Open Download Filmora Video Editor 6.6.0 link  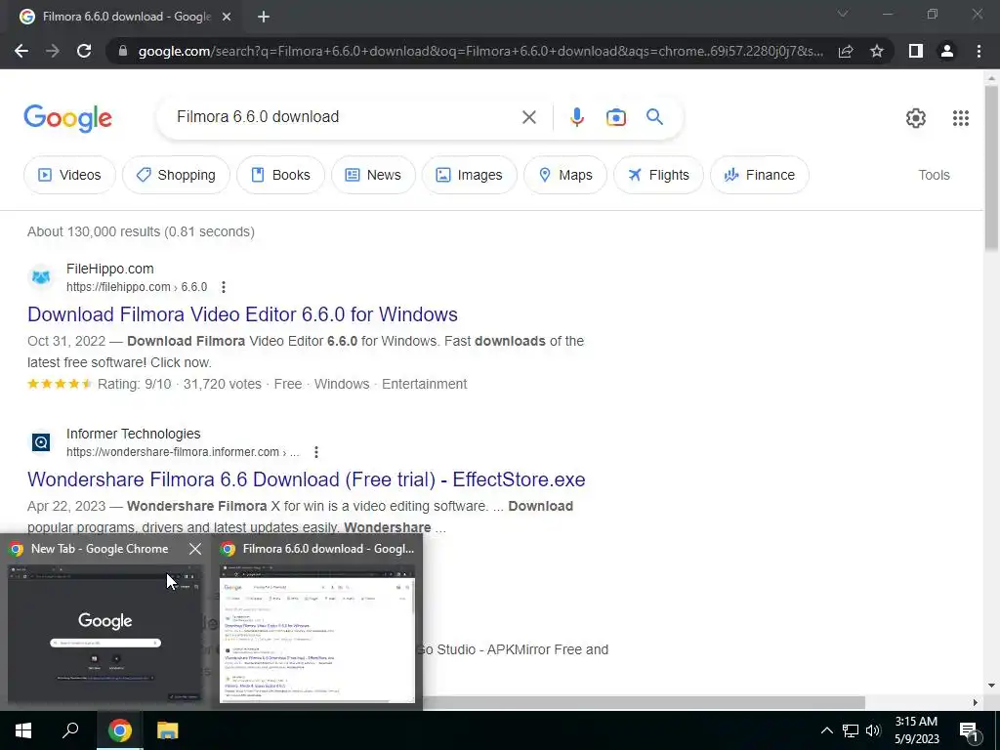click(242, 314)
